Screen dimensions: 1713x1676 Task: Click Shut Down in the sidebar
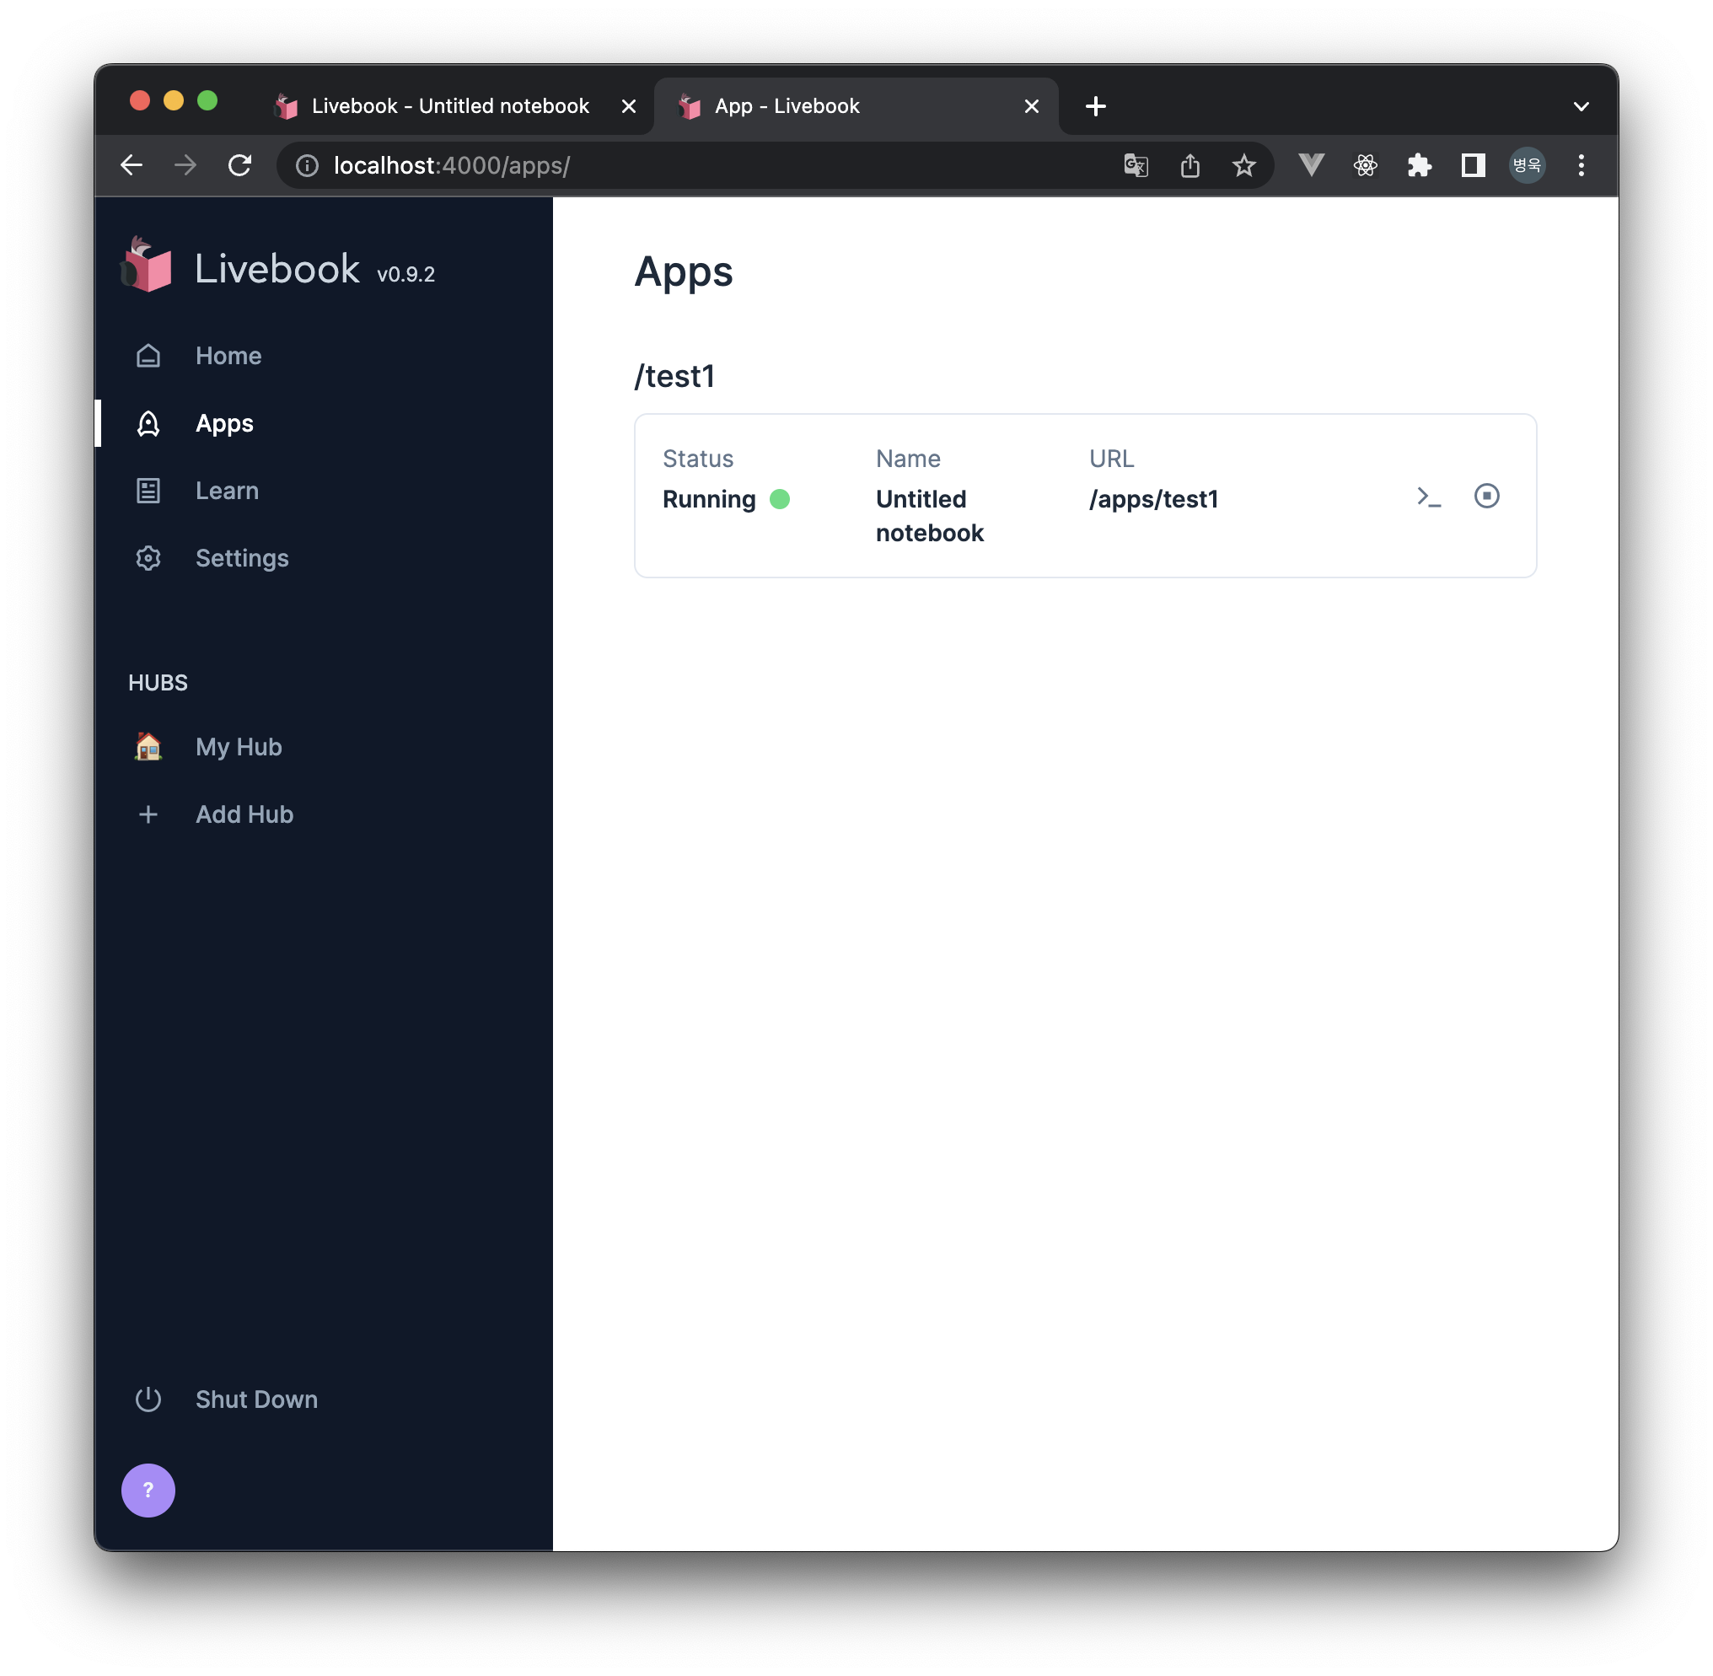point(256,1399)
